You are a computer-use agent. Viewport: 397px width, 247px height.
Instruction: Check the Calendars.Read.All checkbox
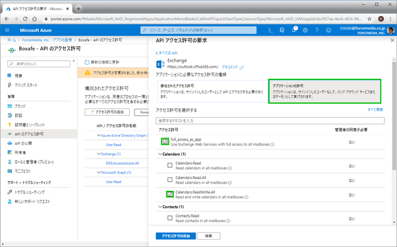pos(170,180)
